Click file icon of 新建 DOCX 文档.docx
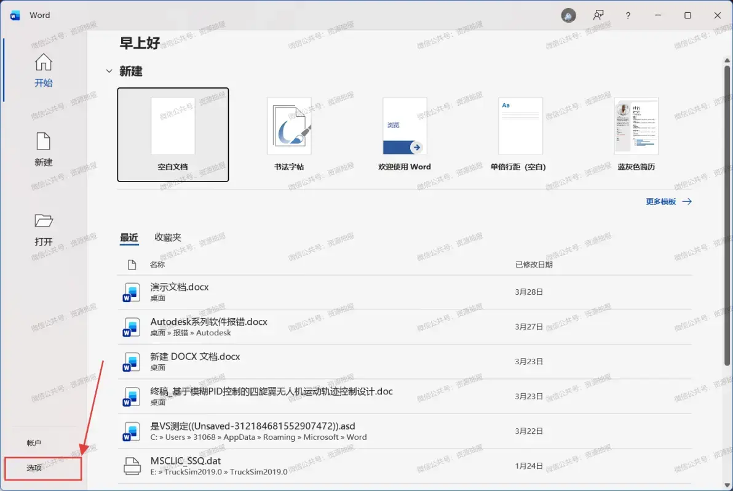The width and height of the screenshot is (733, 491). 132,362
